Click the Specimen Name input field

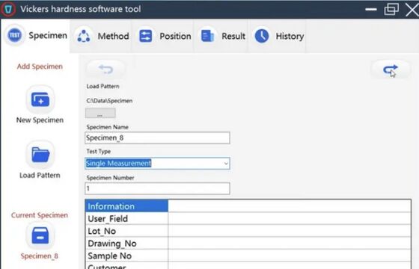157,137
